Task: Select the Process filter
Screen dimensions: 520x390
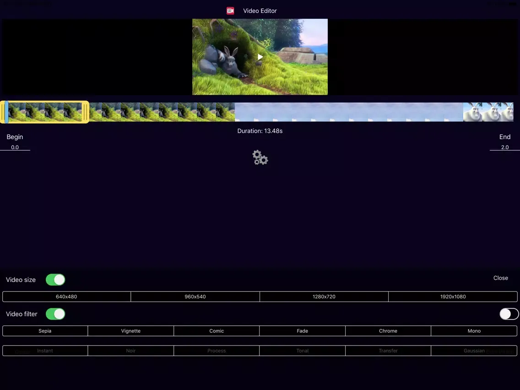Action: click(217, 351)
